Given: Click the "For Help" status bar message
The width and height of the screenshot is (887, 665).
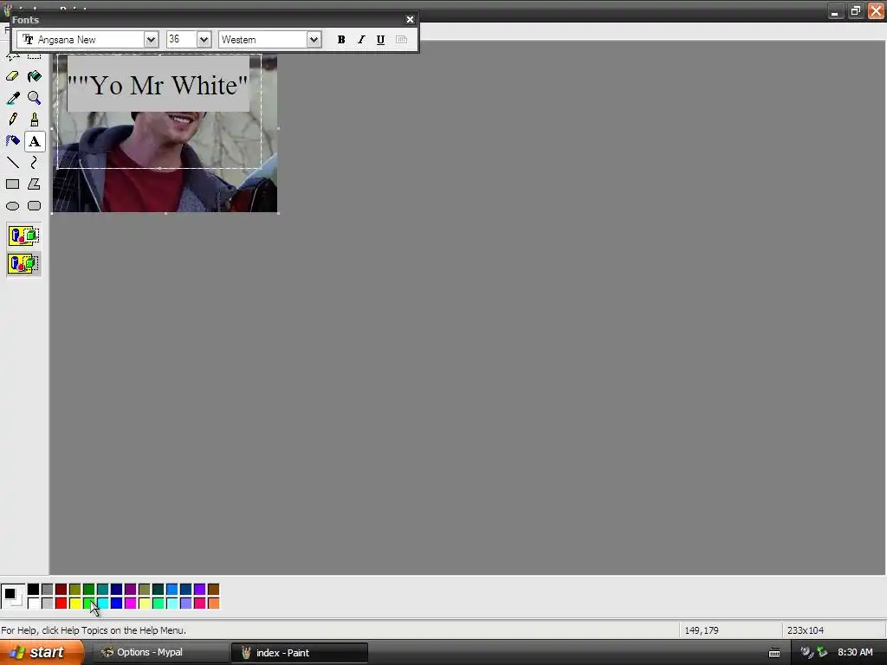Looking at the screenshot, I should [x=94, y=630].
